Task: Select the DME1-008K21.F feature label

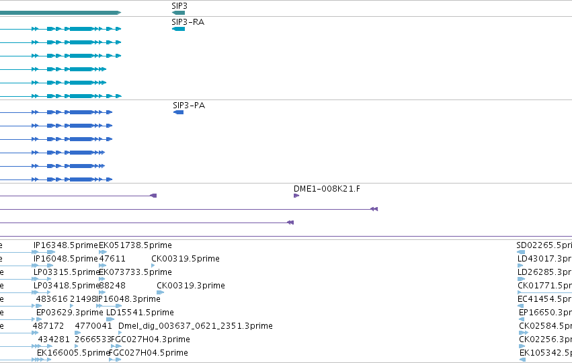Action: point(327,189)
